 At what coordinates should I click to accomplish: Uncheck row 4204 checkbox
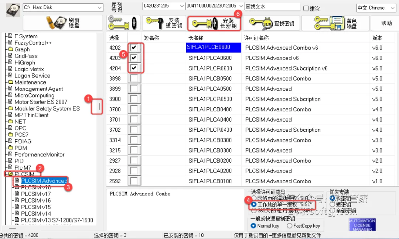134,68
